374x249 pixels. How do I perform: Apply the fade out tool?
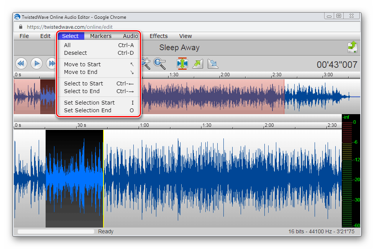click(x=213, y=63)
